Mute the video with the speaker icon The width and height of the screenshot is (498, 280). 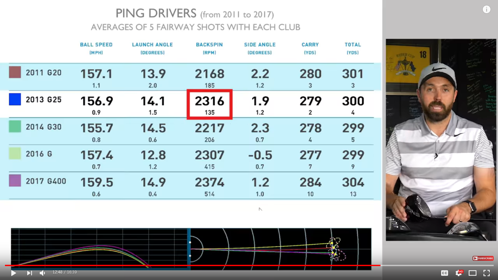(42, 273)
